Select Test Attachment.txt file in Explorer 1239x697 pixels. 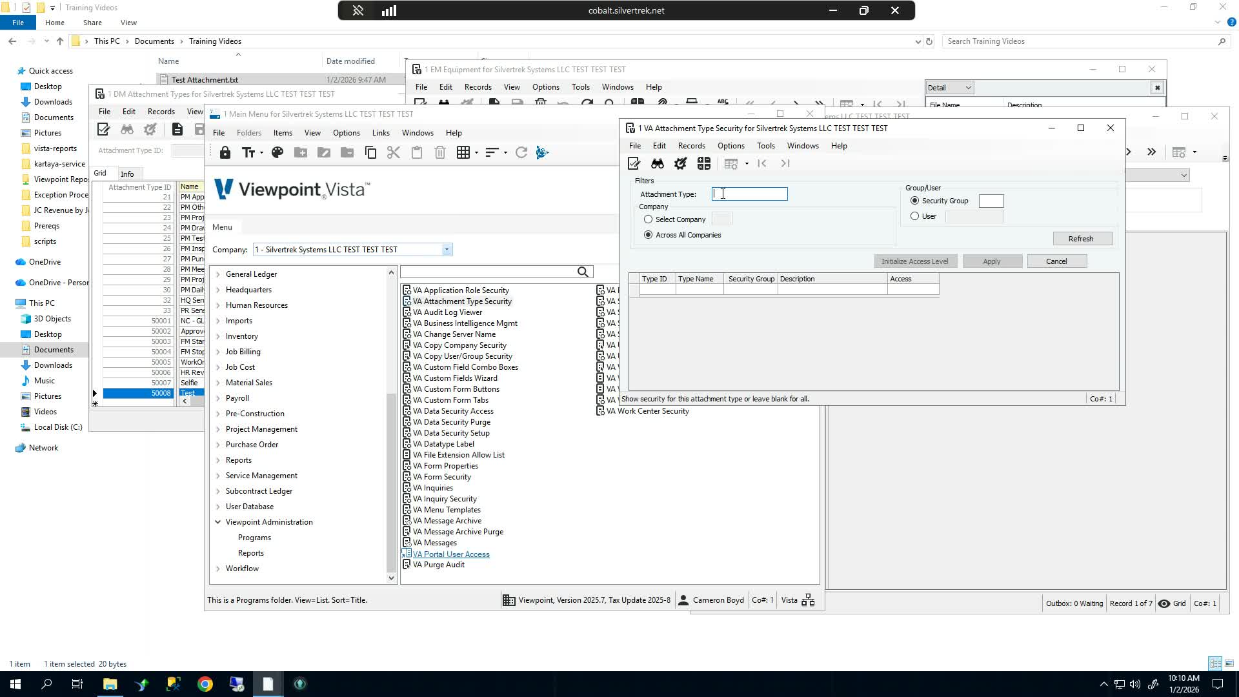[205, 80]
